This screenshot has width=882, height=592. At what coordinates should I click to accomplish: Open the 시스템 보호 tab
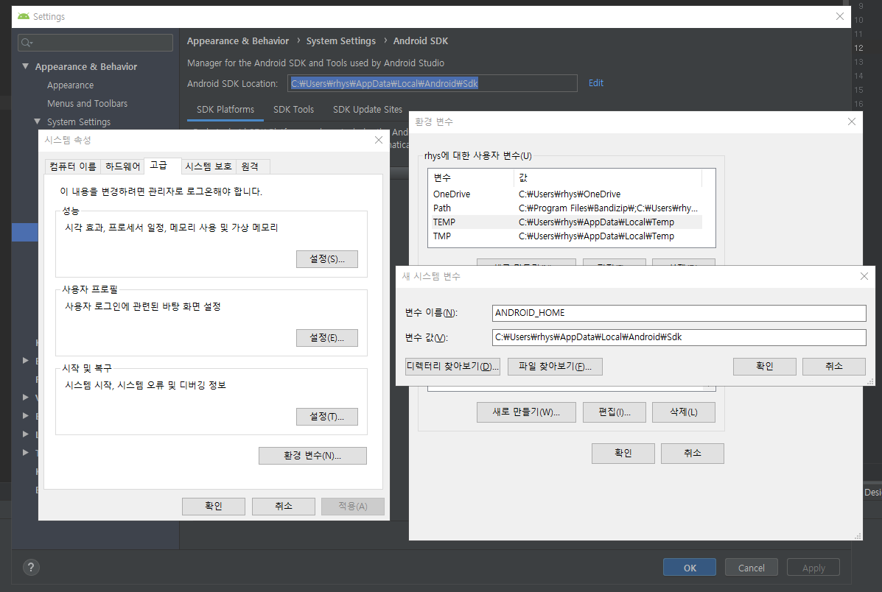pyautogui.click(x=208, y=166)
